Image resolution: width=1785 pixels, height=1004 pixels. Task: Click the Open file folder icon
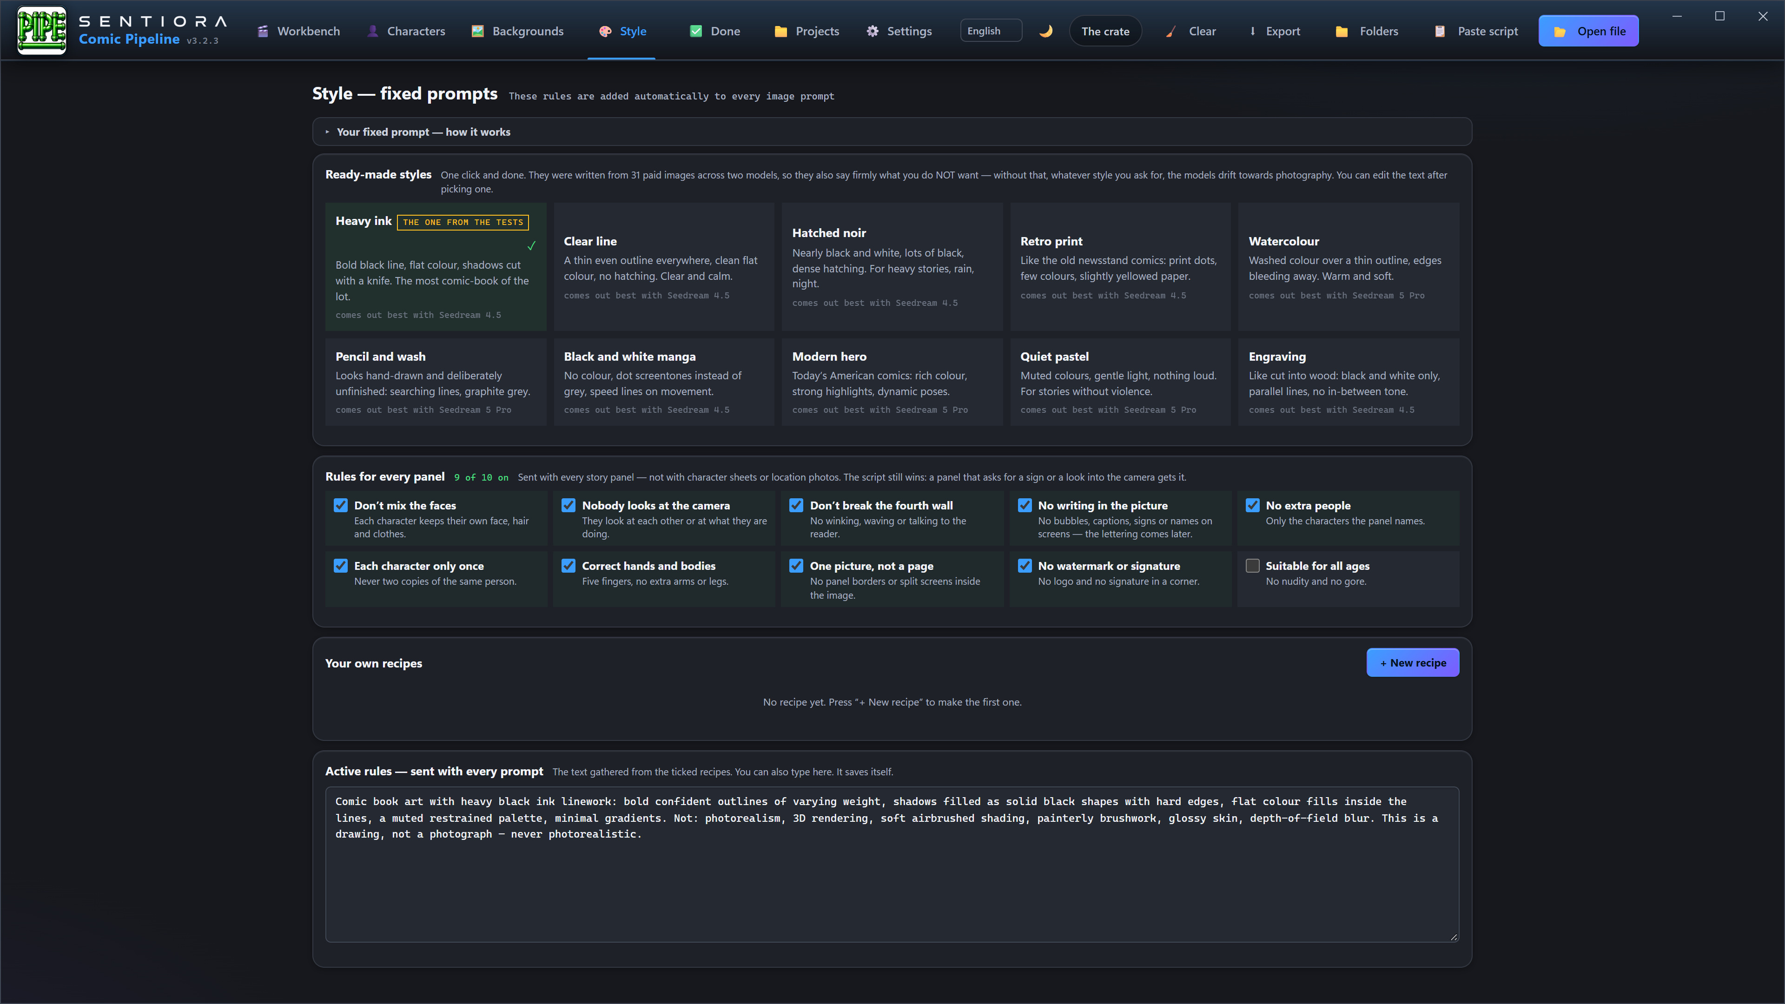[x=1559, y=31]
